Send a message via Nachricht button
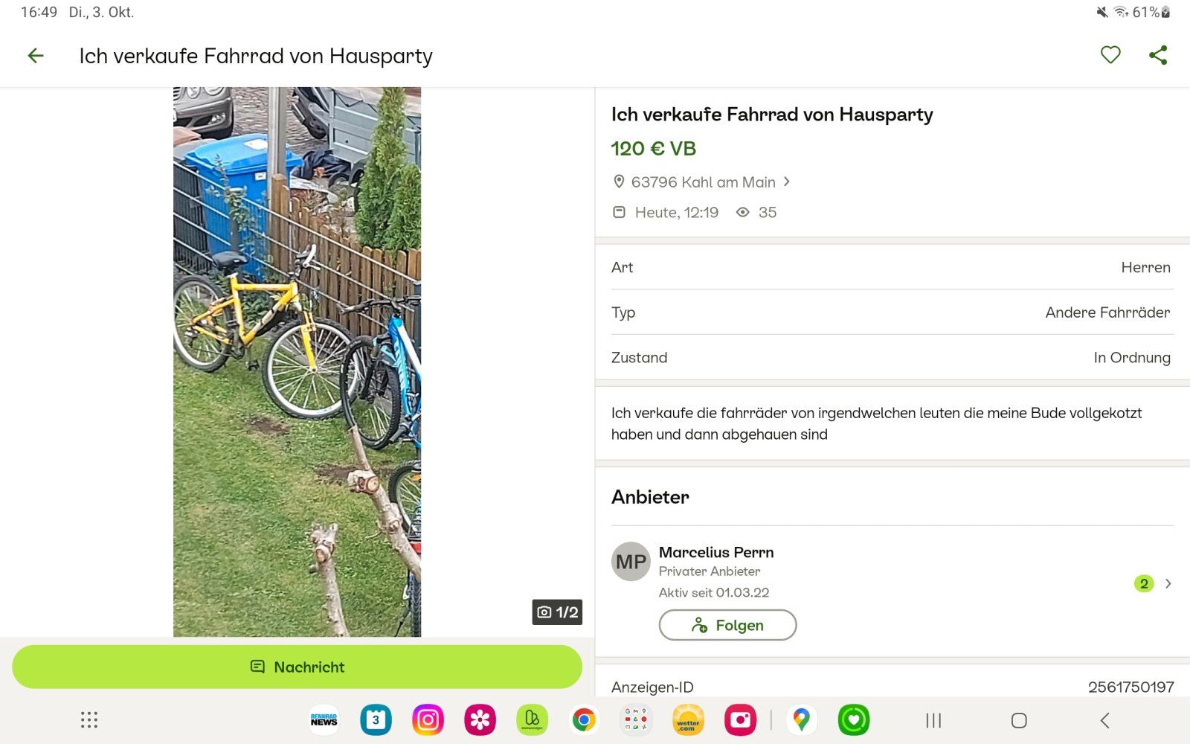The width and height of the screenshot is (1190, 744). pos(297,667)
